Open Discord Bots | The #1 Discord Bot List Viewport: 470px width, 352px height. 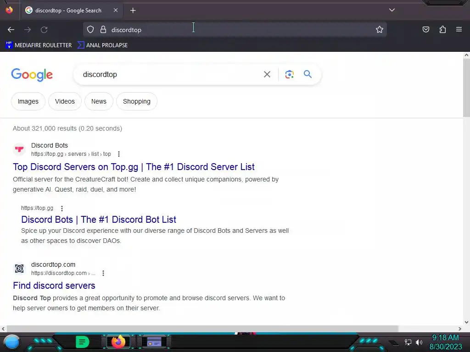pos(99,220)
